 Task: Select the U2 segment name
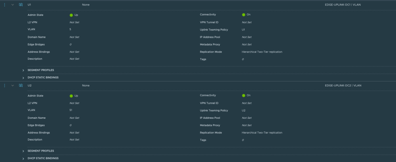pyautogui.click(x=29, y=85)
